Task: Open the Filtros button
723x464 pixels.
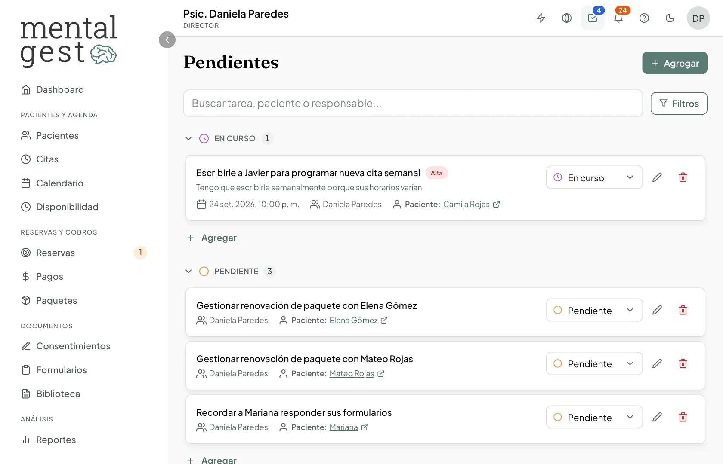Action: coord(679,104)
